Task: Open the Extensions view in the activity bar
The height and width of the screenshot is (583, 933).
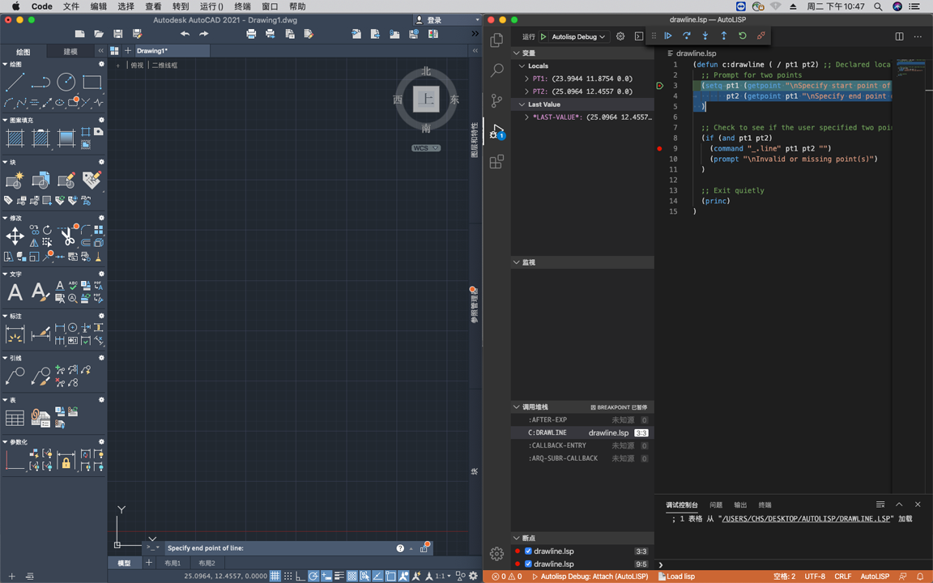Action: (496, 162)
